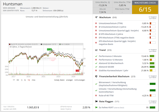Image resolution: width=159 pixels, height=112 pixels.
Task: Click the Performance 12 Monate 1,68 % value
Action: point(145,60)
